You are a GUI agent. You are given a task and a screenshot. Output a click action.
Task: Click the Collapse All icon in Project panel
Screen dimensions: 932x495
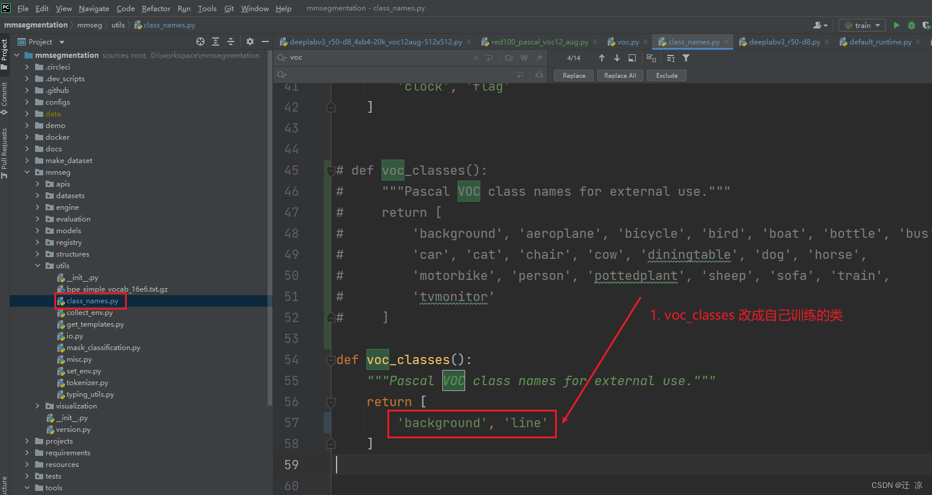(x=231, y=41)
